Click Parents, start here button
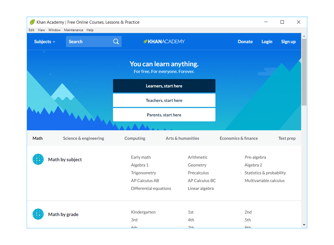Viewport: 334px width, 245px height. tap(164, 115)
